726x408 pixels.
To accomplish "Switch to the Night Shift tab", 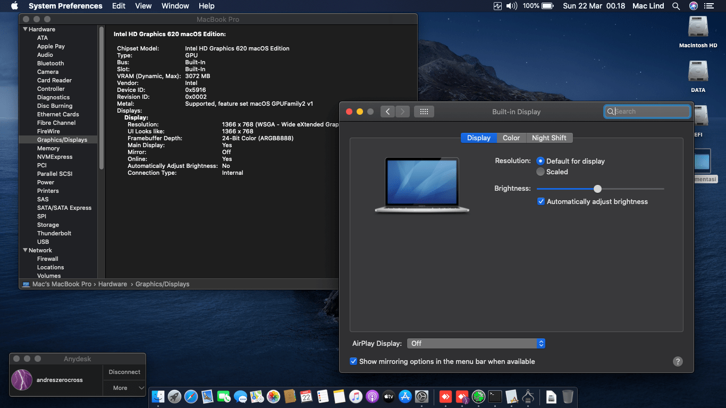I will 549,138.
